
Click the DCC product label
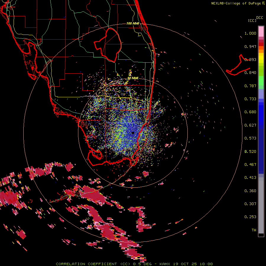point(259,18)
